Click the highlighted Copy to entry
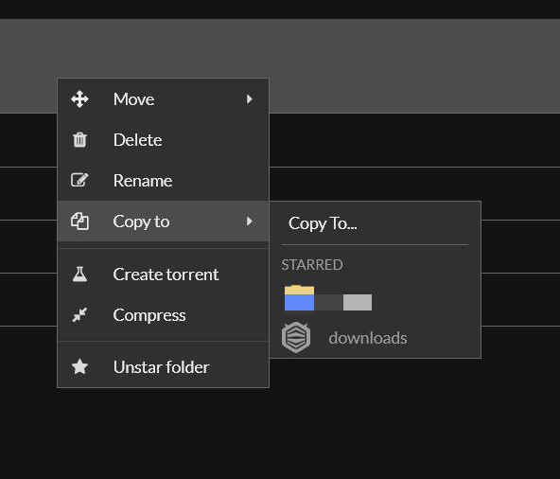Screen dimensions: 560x479 click(x=164, y=222)
